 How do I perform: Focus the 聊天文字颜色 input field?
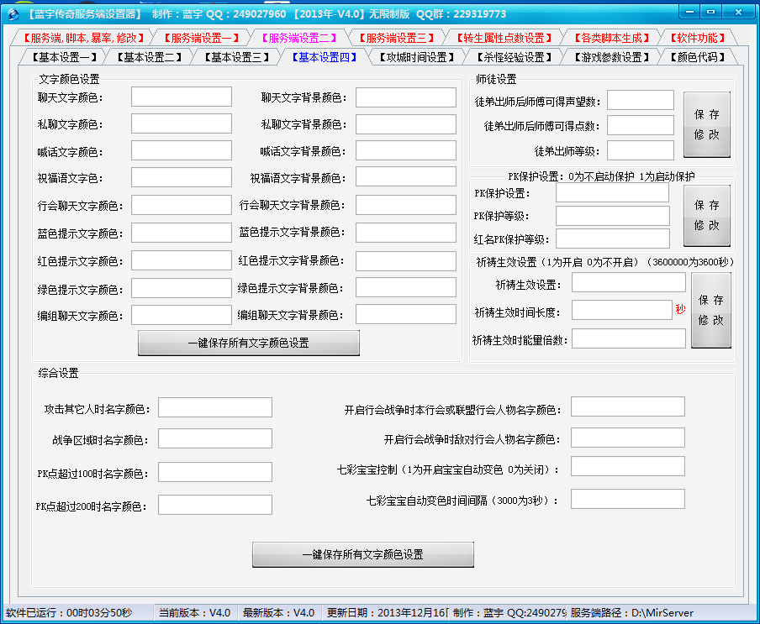click(x=181, y=97)
